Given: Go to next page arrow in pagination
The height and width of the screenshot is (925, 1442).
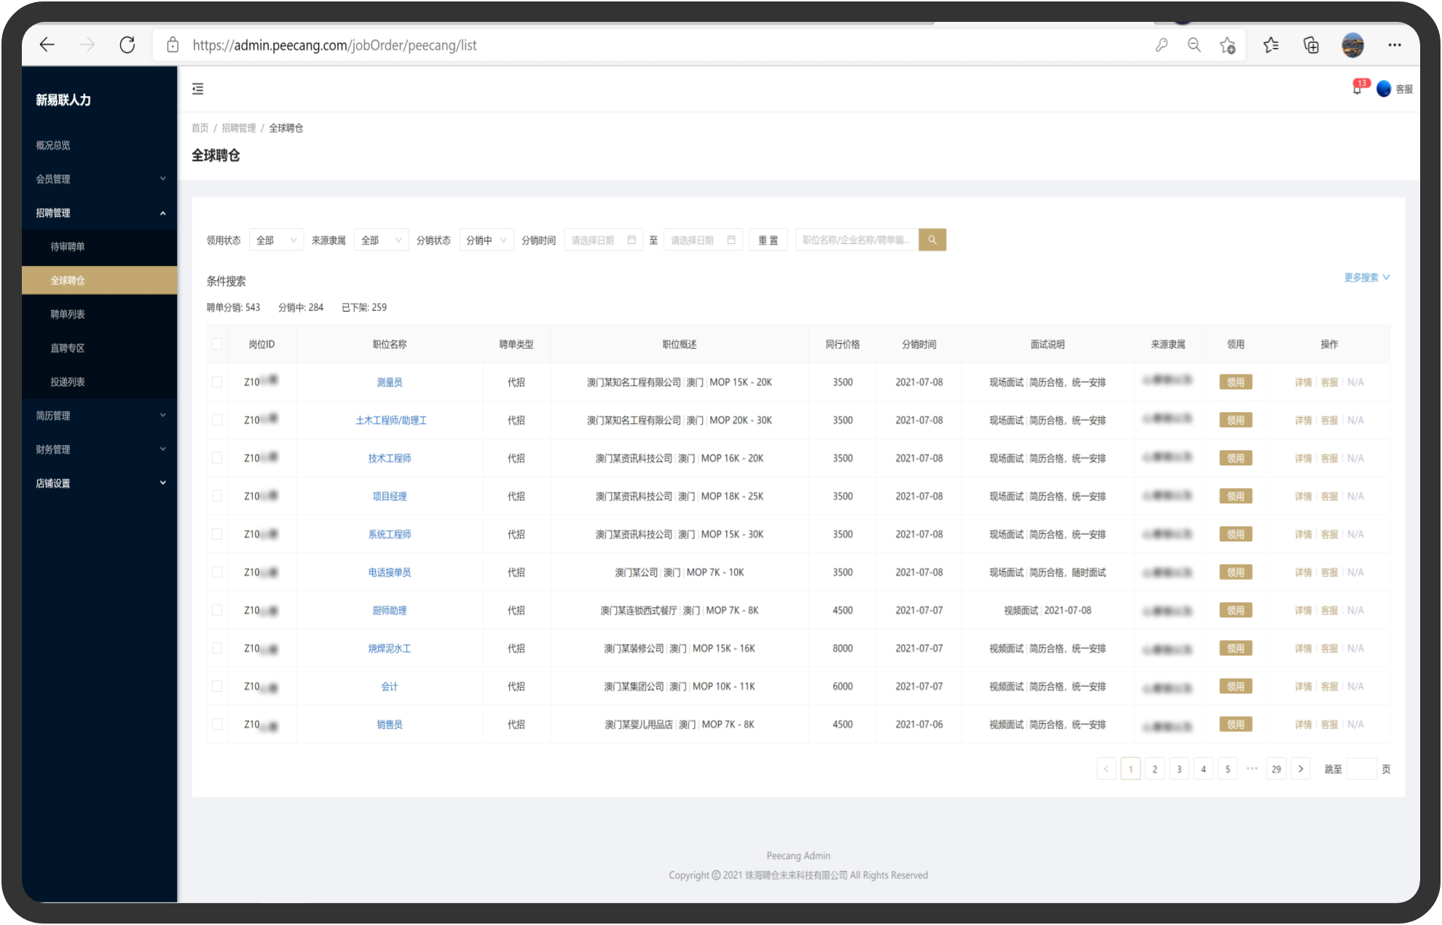Looking at the screenshot, I should pos(1301,768).
